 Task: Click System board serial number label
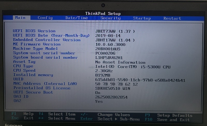pos(46,58)
